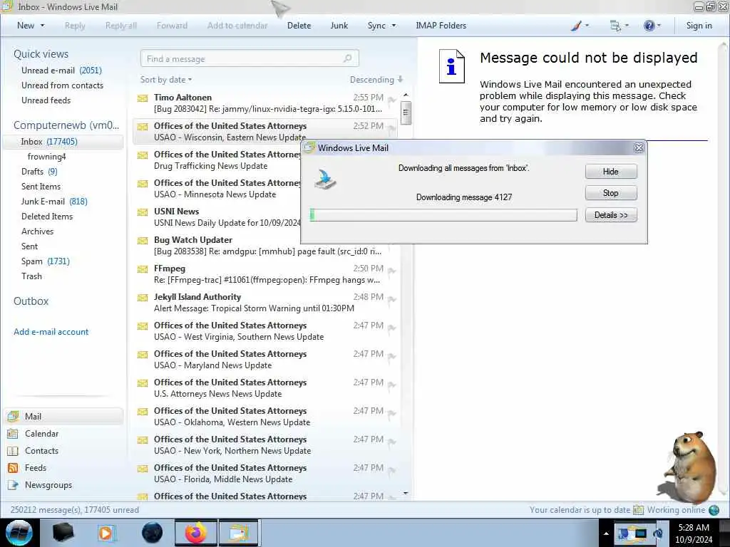Click Sign in at top right
The image size is (730, 547).
tap(699, 26)
